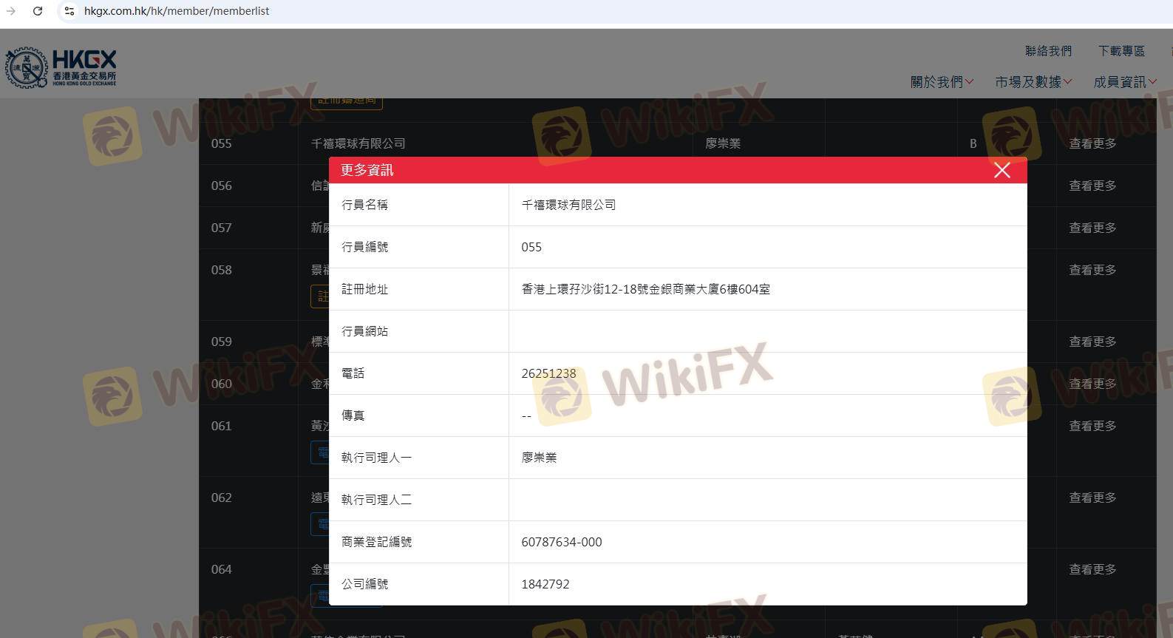Click 查看更多 for member 055

tap(1092, 143)
